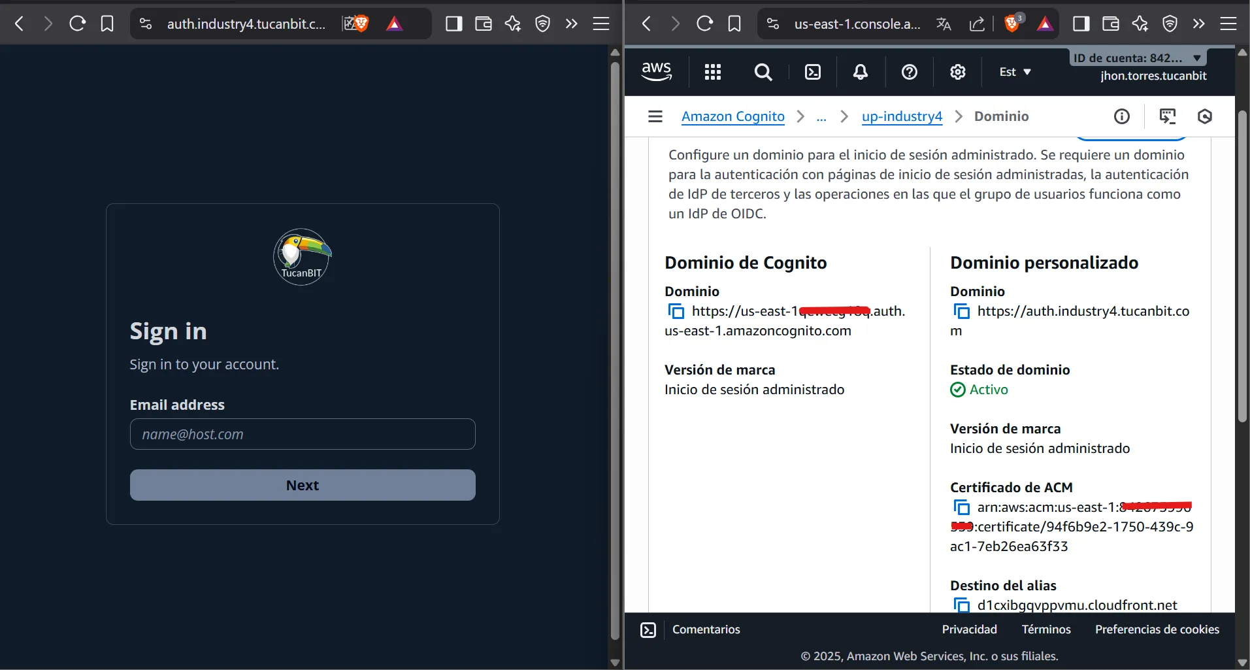Copy the CloudFront alias target
Viewport: 1250px width, 670px height.
coord(961,605)
